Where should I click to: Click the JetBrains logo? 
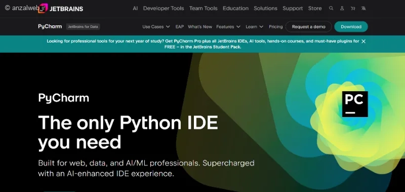(x=61, y=9)
